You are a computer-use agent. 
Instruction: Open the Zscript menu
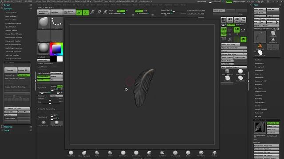[183, 5]
